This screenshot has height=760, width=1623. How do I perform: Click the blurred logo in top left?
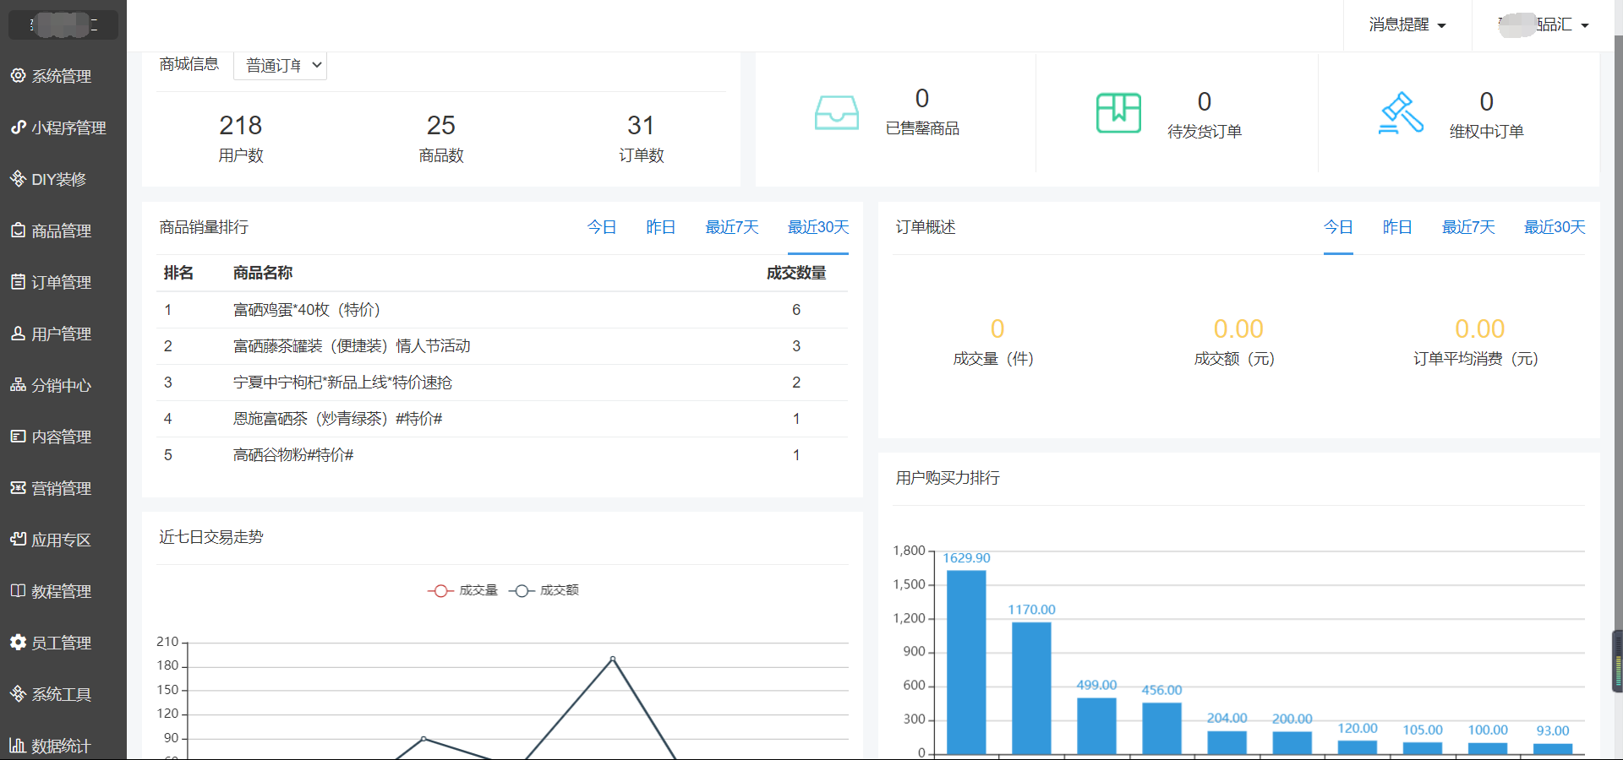pos(63,24)
